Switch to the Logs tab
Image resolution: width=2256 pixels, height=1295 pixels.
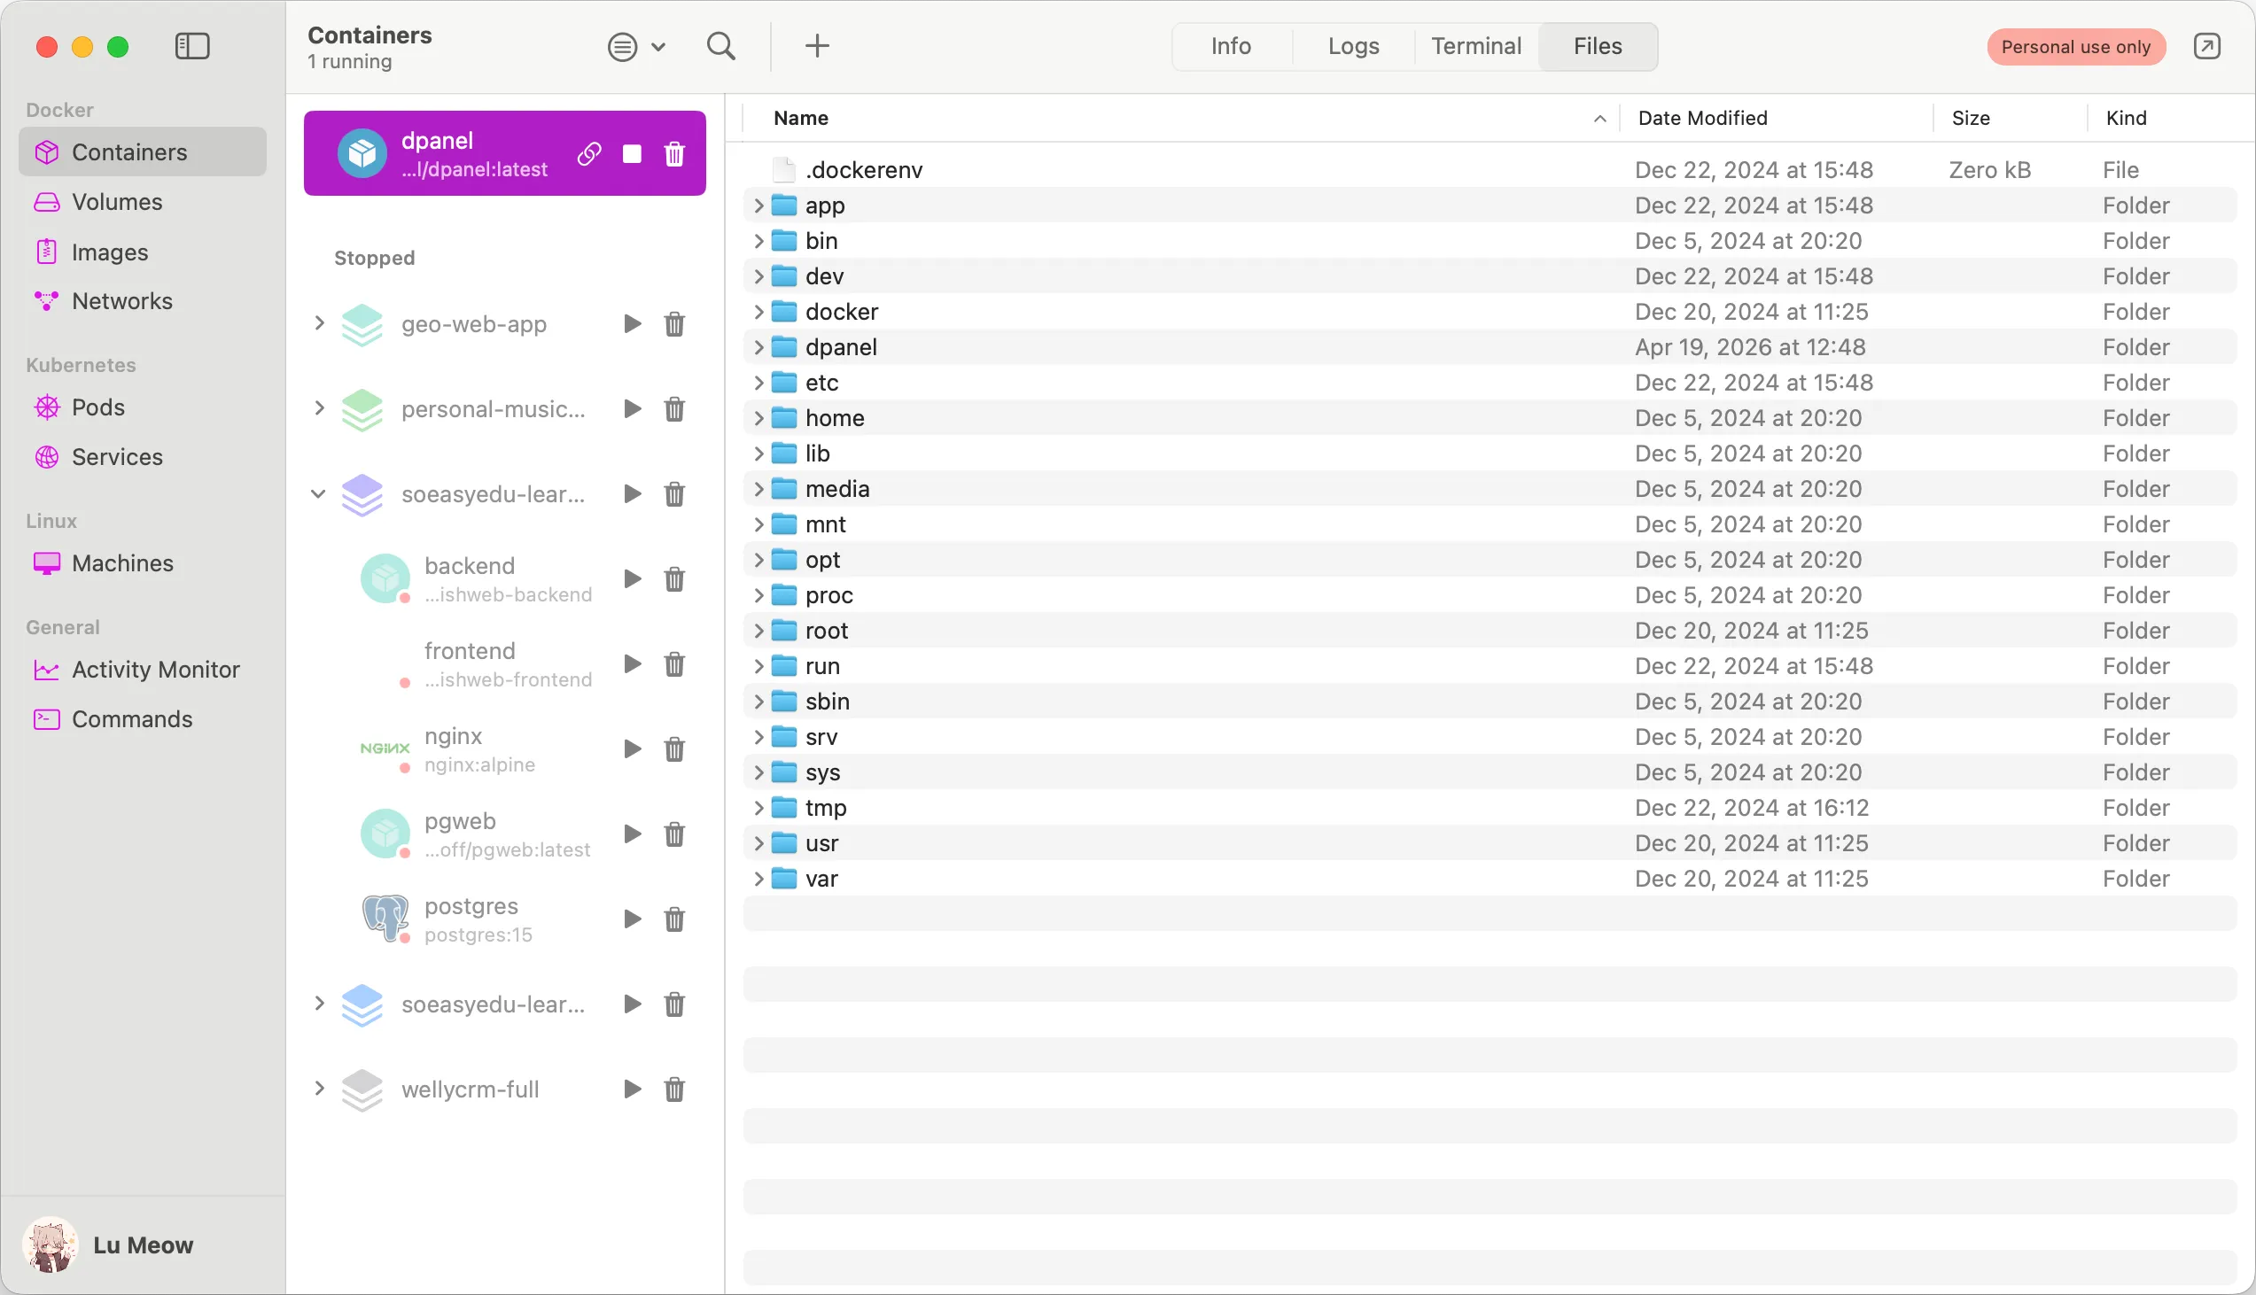(x=1353, y=46)
